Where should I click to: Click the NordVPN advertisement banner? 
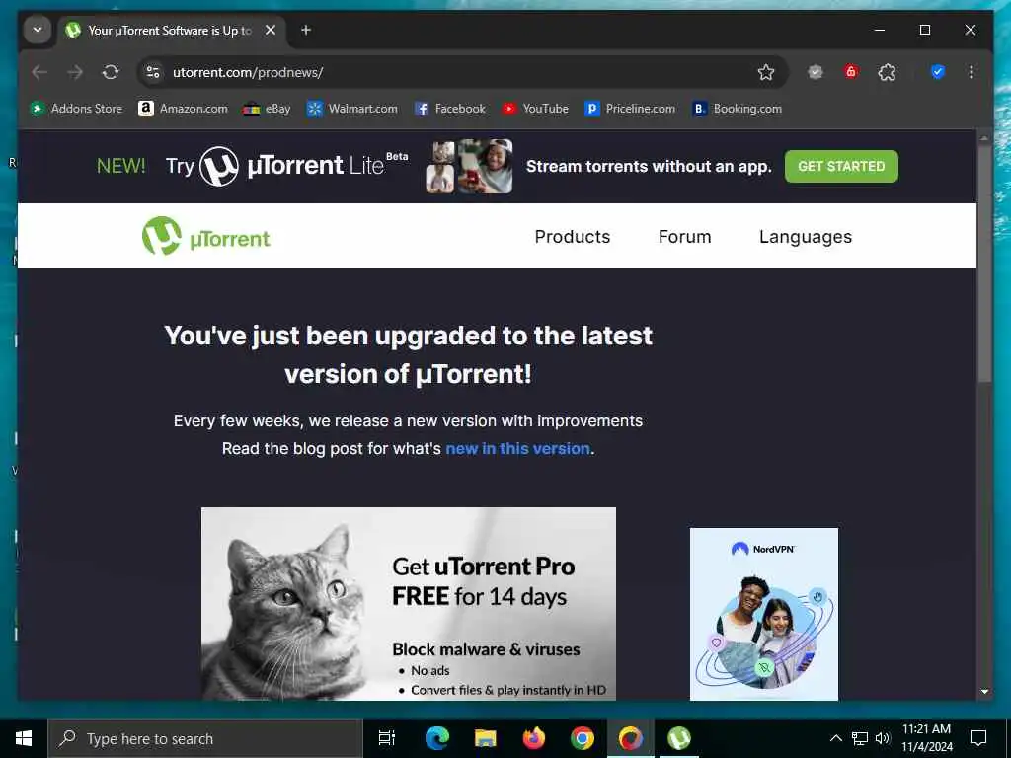coord(764,614)
